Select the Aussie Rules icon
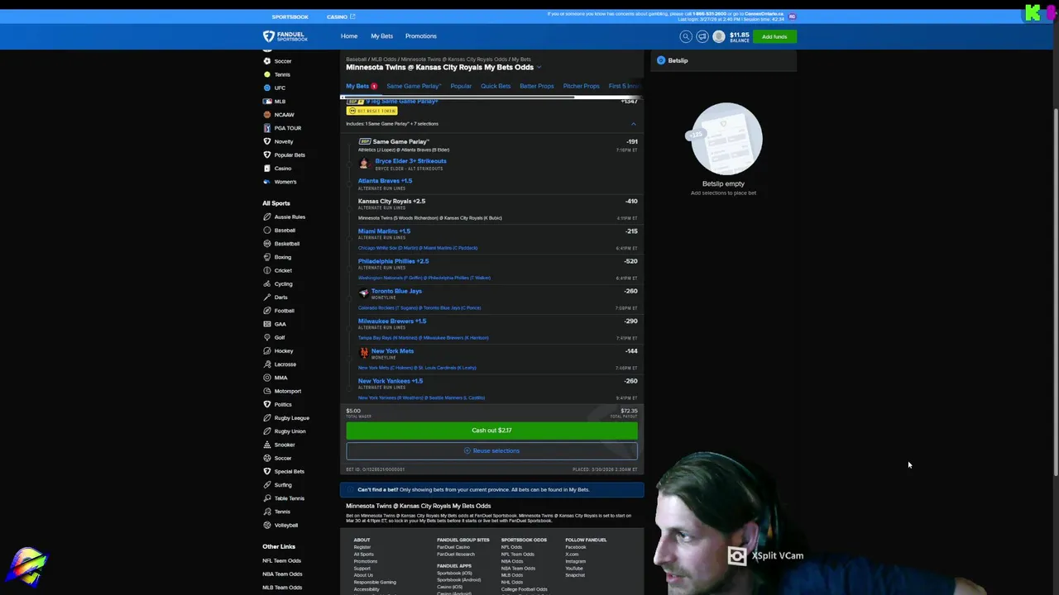The width and height of the screenshot is (1059, 595). coord(266,217)
